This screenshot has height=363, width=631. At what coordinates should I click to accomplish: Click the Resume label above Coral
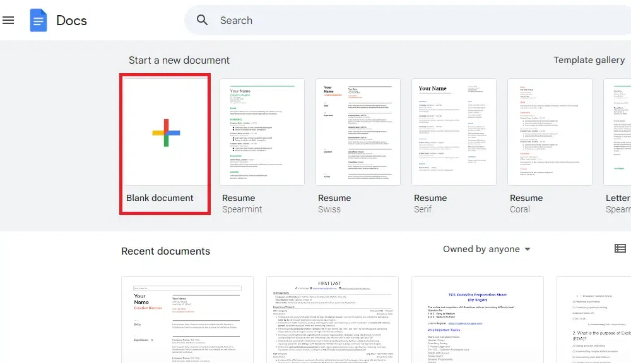coord(526,198)
